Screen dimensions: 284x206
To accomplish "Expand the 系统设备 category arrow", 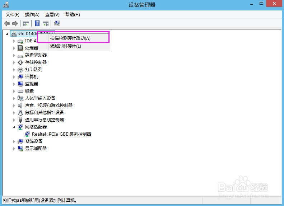I will pos(14,141).
